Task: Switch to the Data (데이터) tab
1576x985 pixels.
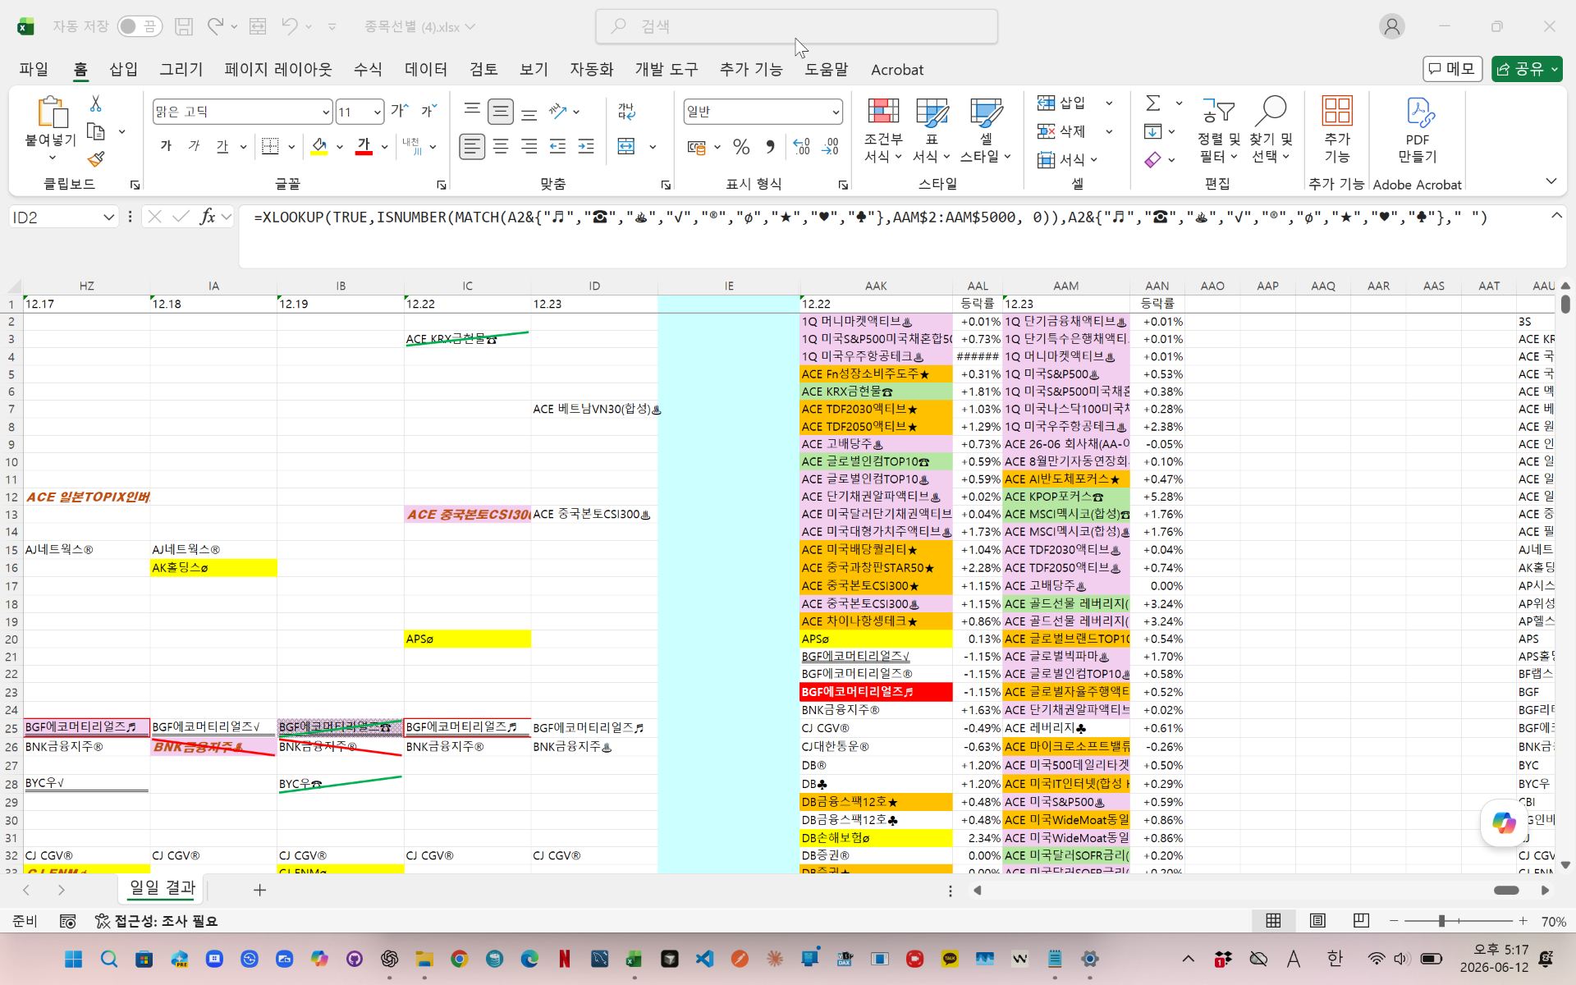Action: click(x=426, y=70)
